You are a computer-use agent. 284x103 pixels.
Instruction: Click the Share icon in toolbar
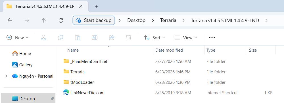point(112,38)
